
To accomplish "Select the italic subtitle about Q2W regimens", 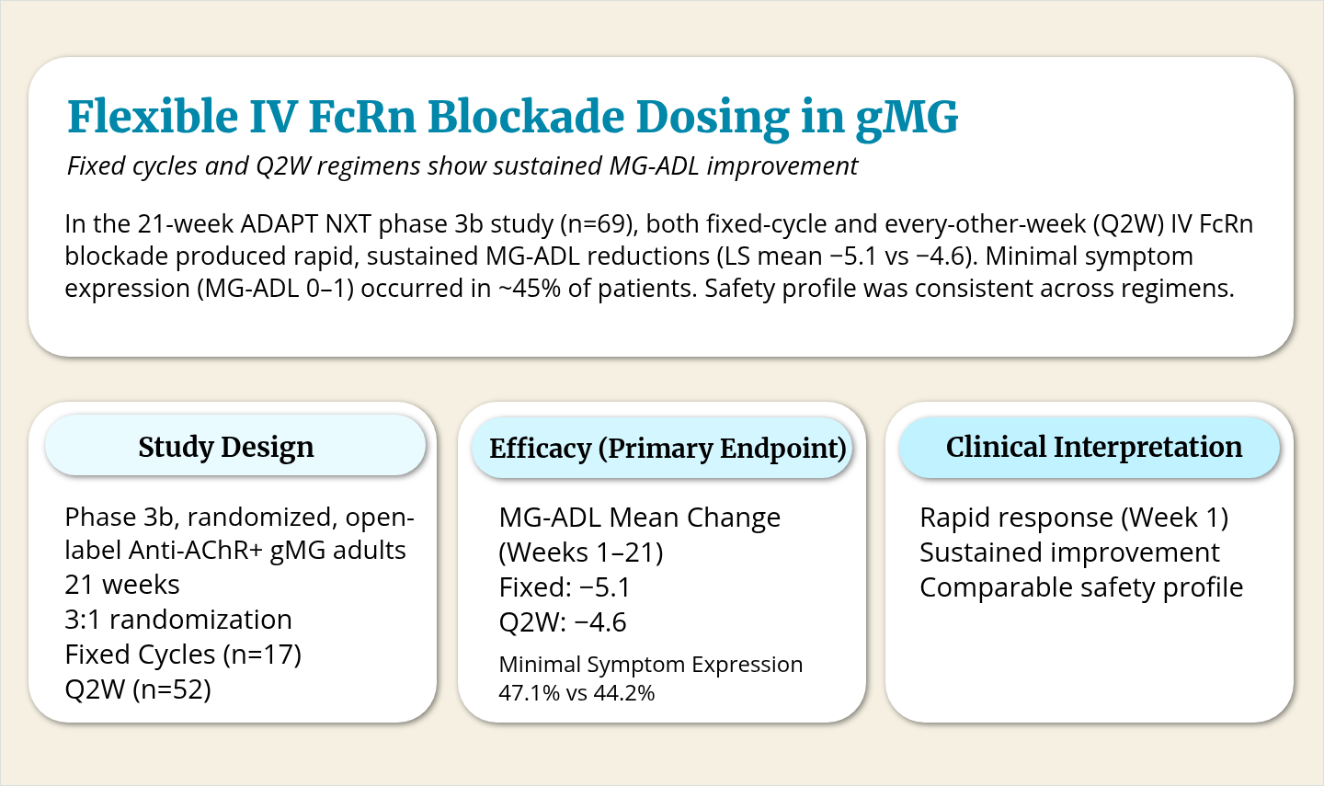I will point(462,166).
